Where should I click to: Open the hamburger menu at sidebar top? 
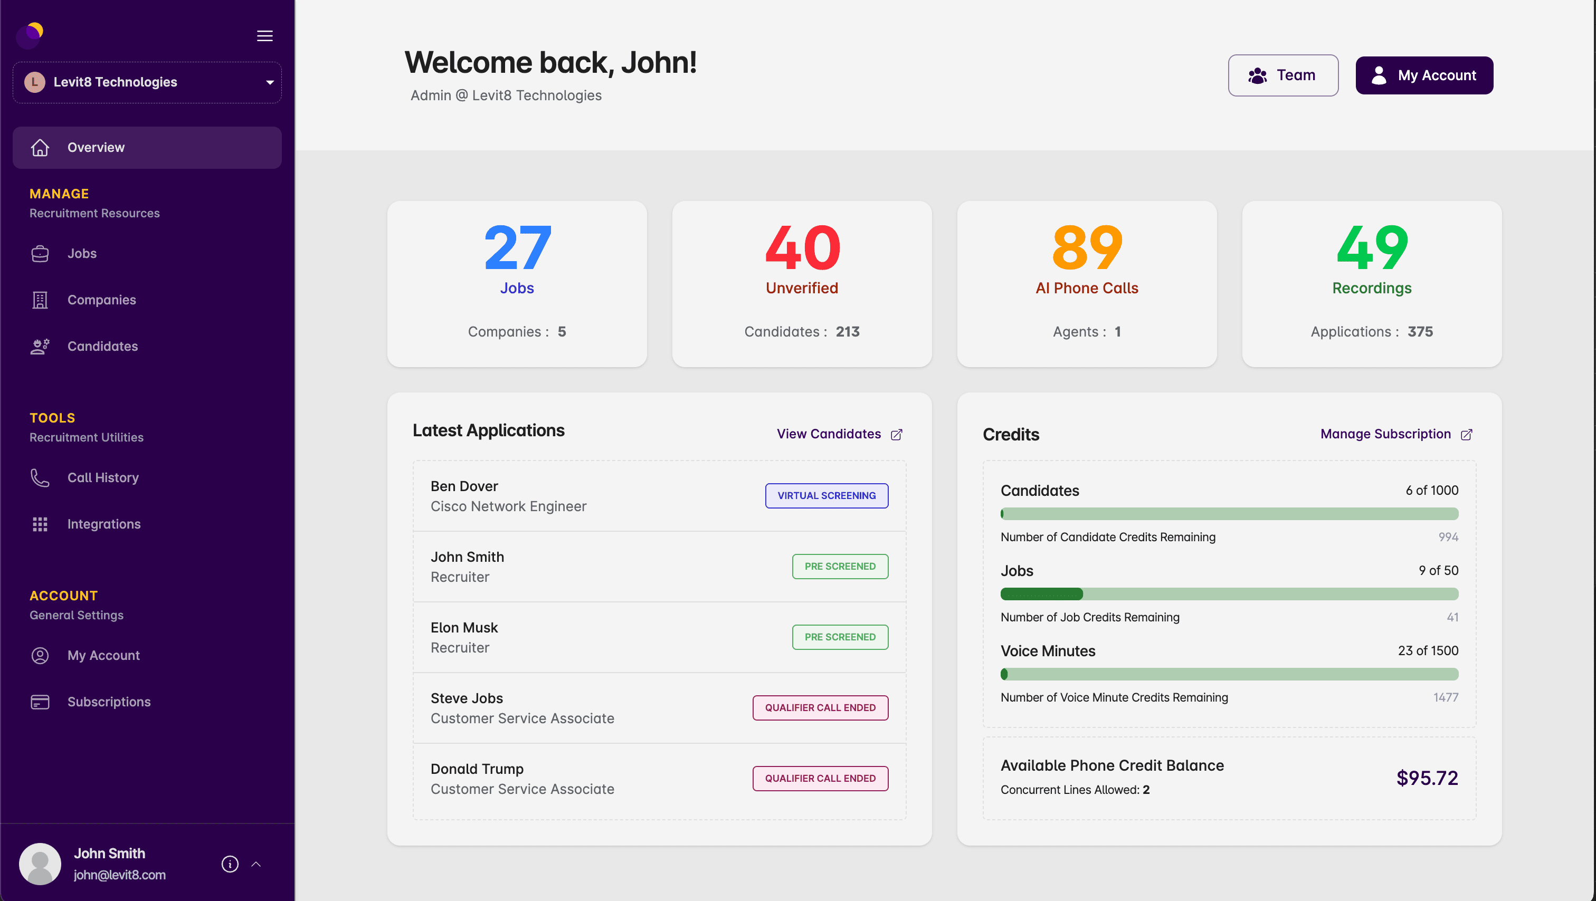pos(264,35)
